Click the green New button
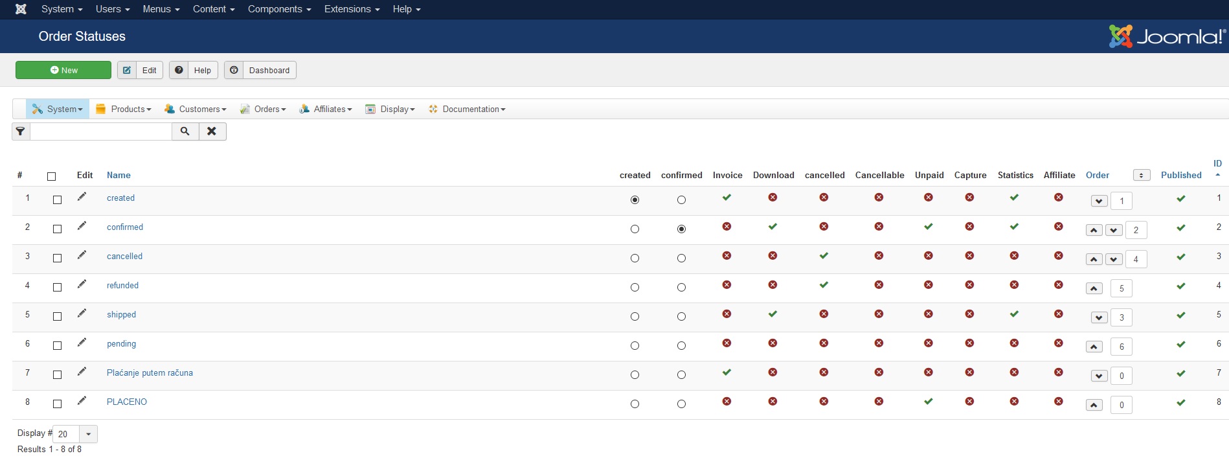The height and width of the screenshot is (458, 1229). click(63, 70)
